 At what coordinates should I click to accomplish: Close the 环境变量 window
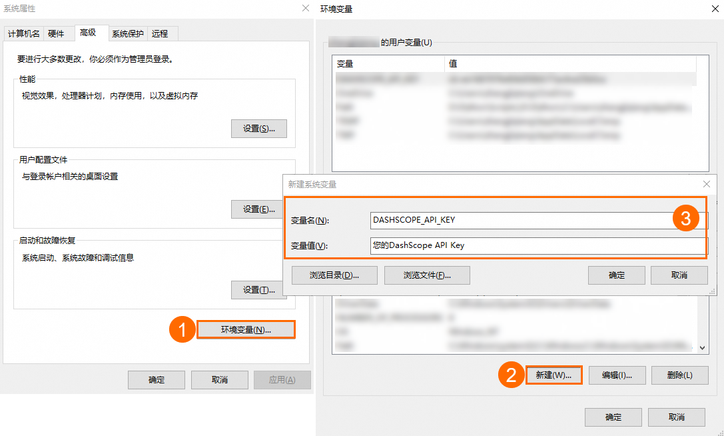(715, 9)
